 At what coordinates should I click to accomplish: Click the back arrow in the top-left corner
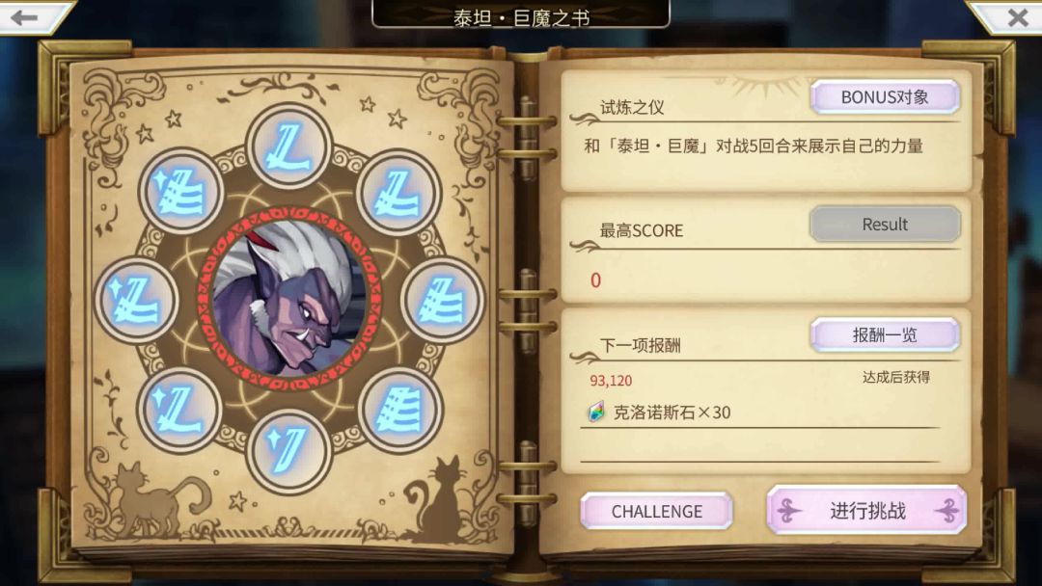[x=27, y=16]
